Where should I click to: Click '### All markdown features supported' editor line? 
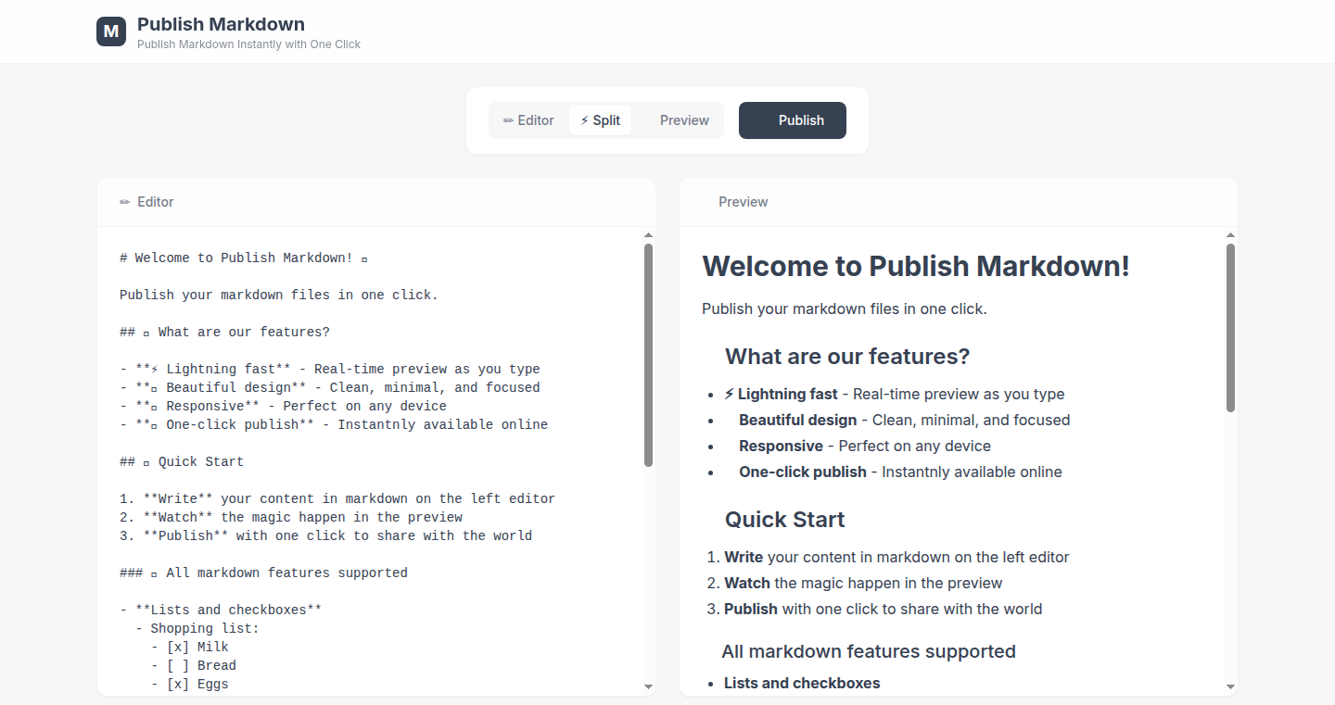click(x=263, y=573)
